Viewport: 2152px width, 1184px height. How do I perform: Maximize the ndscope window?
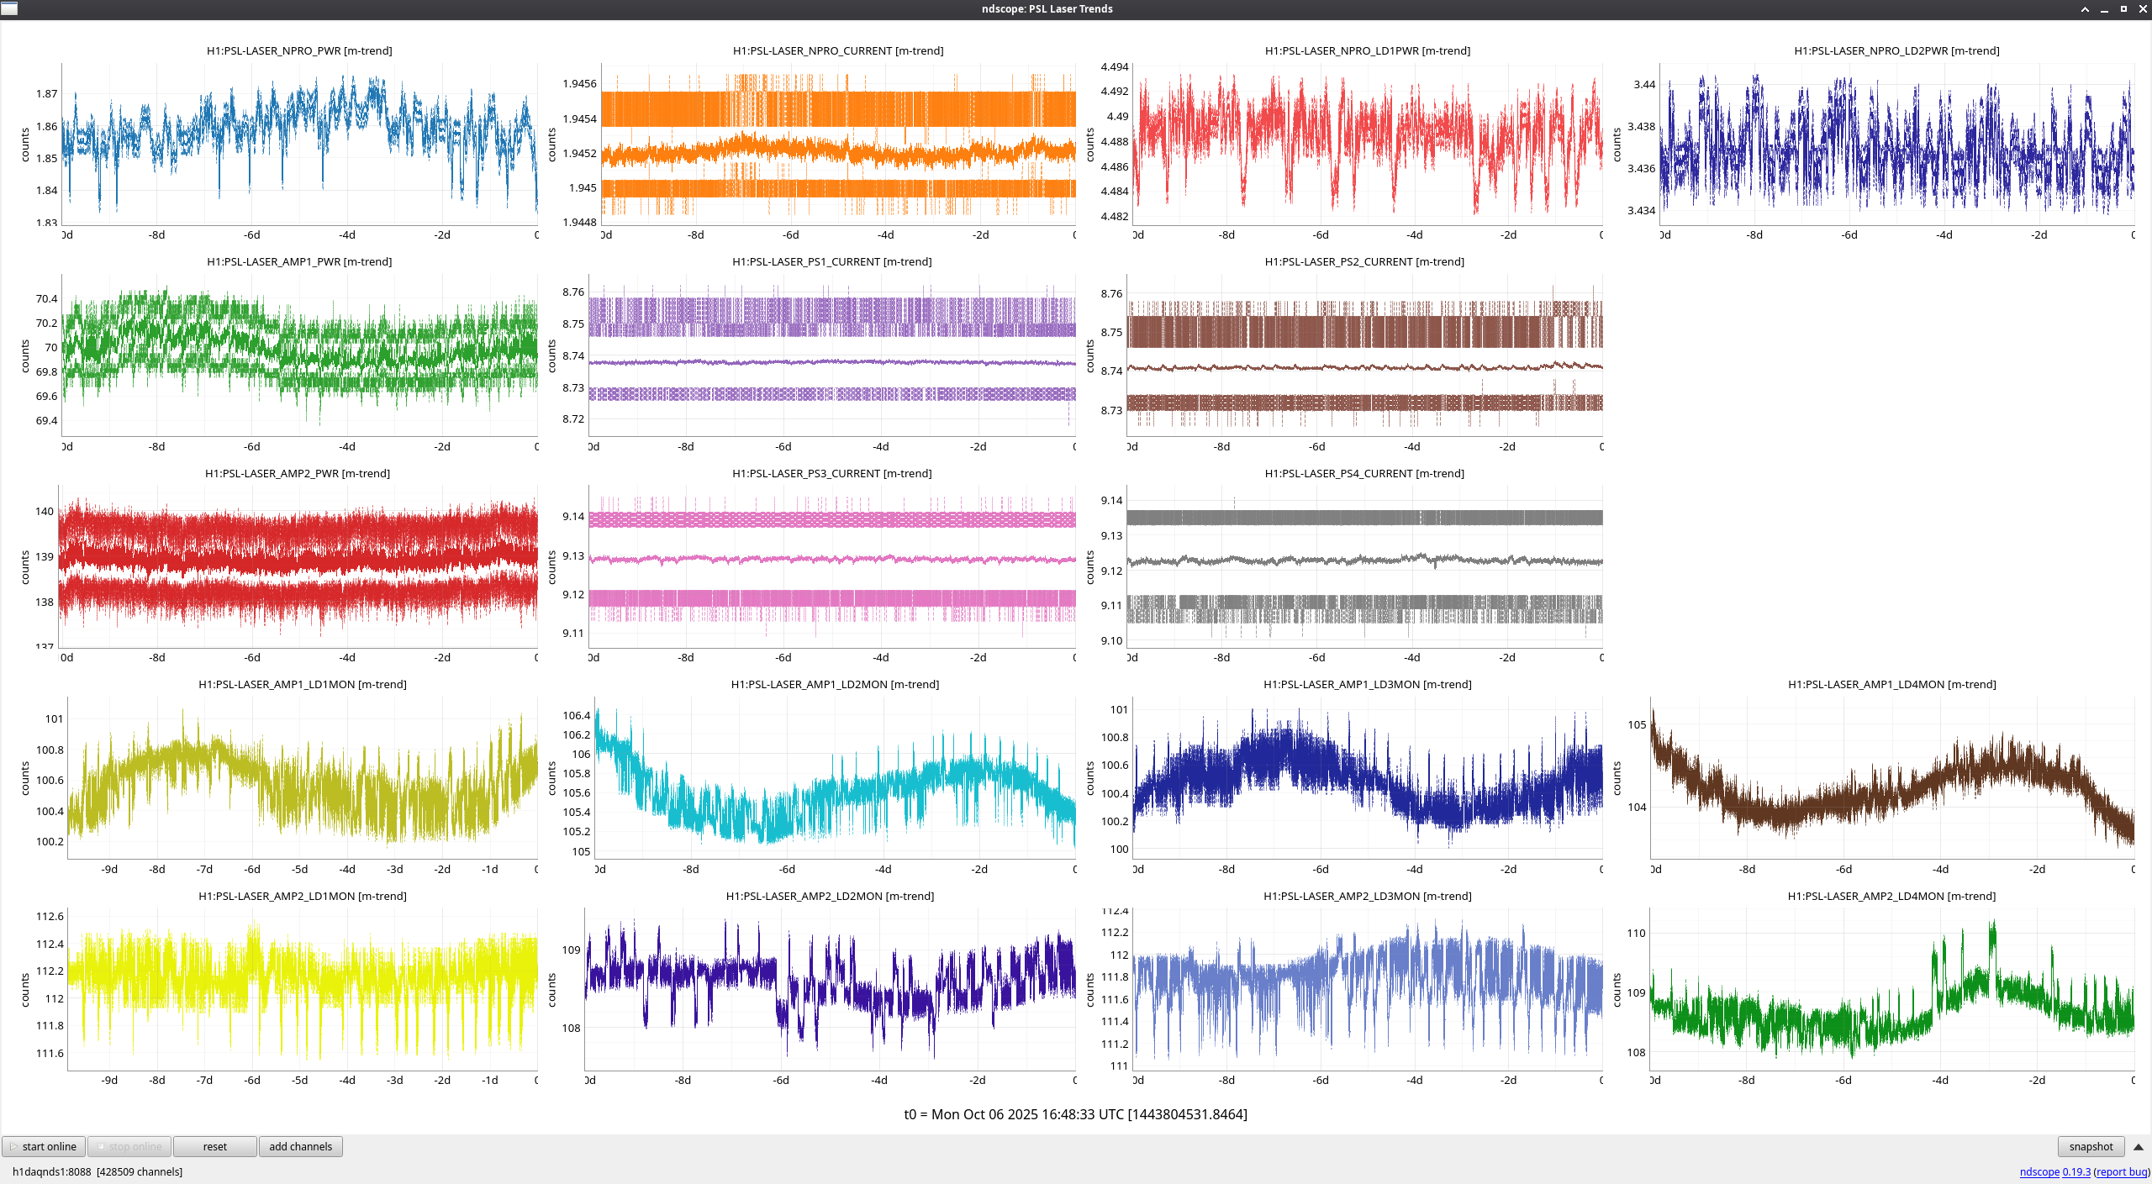(2123, 9)
